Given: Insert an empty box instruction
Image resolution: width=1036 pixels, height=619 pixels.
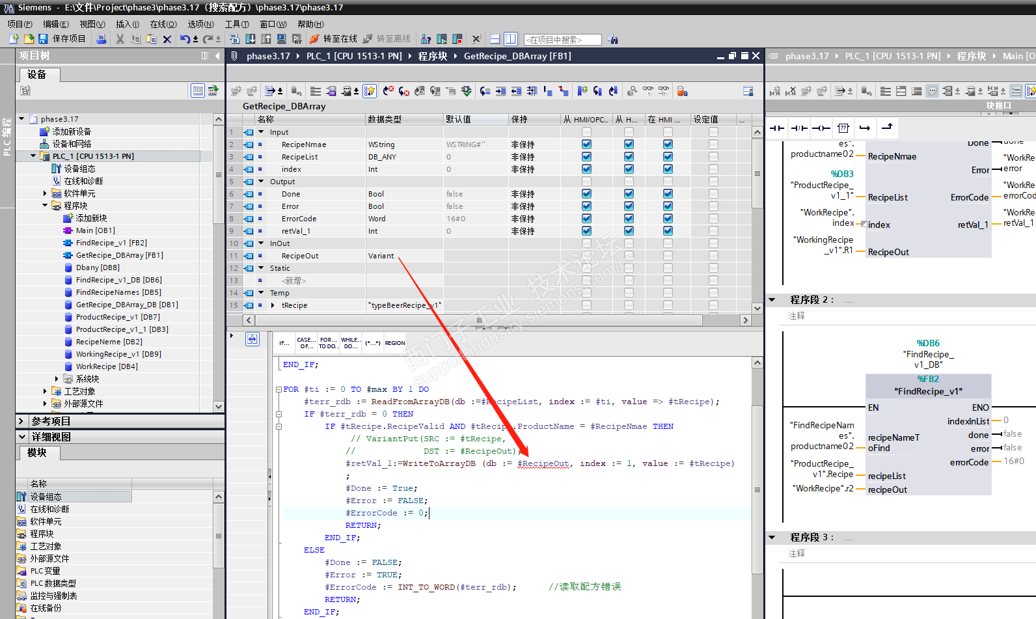Looking at the screenshot, I should tap(843, 128).
